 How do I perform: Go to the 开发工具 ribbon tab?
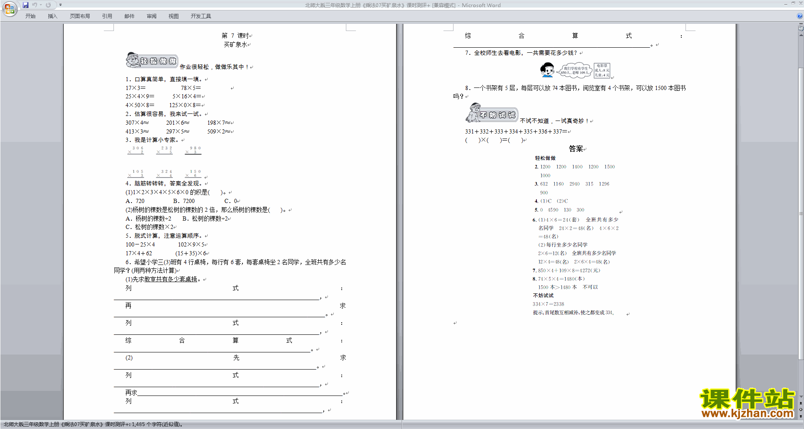201,16
